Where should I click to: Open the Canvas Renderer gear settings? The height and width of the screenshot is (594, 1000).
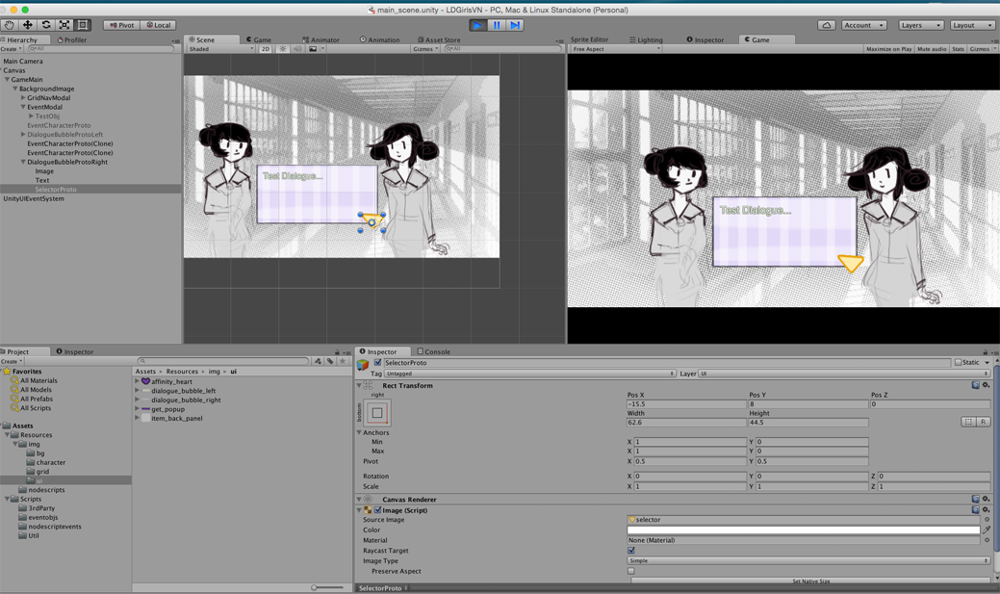[986, 499]
